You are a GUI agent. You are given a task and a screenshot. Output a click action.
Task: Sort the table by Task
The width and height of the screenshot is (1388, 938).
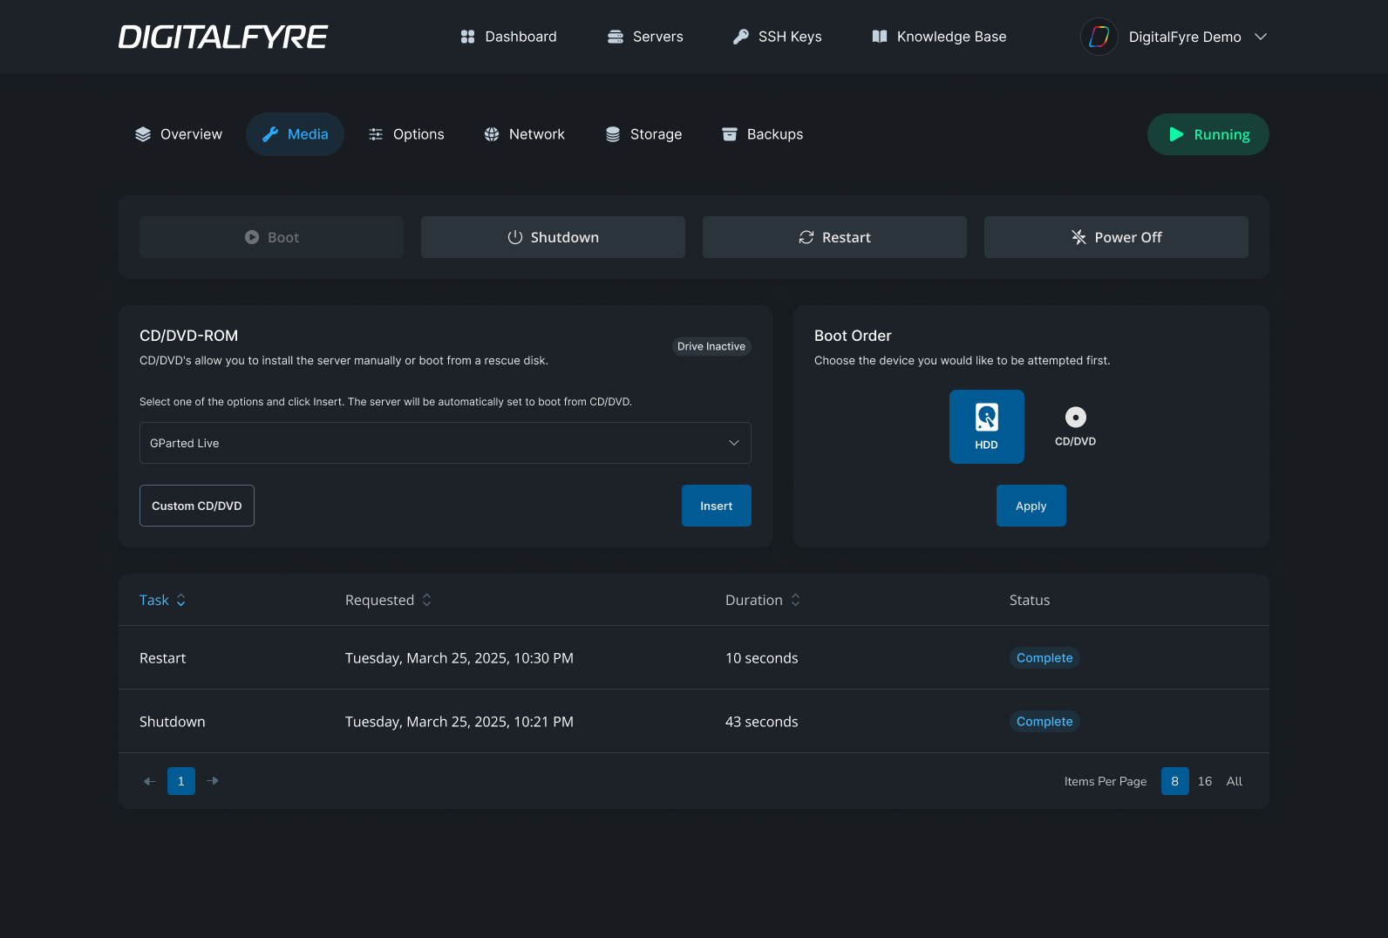coord(163,600)
